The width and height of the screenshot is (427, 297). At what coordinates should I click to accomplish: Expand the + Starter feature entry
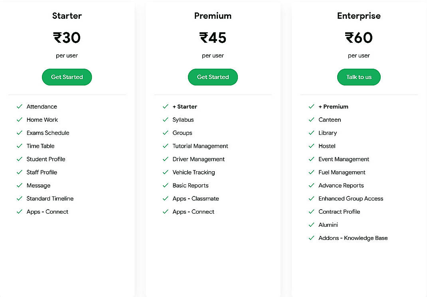pos(185,107)
